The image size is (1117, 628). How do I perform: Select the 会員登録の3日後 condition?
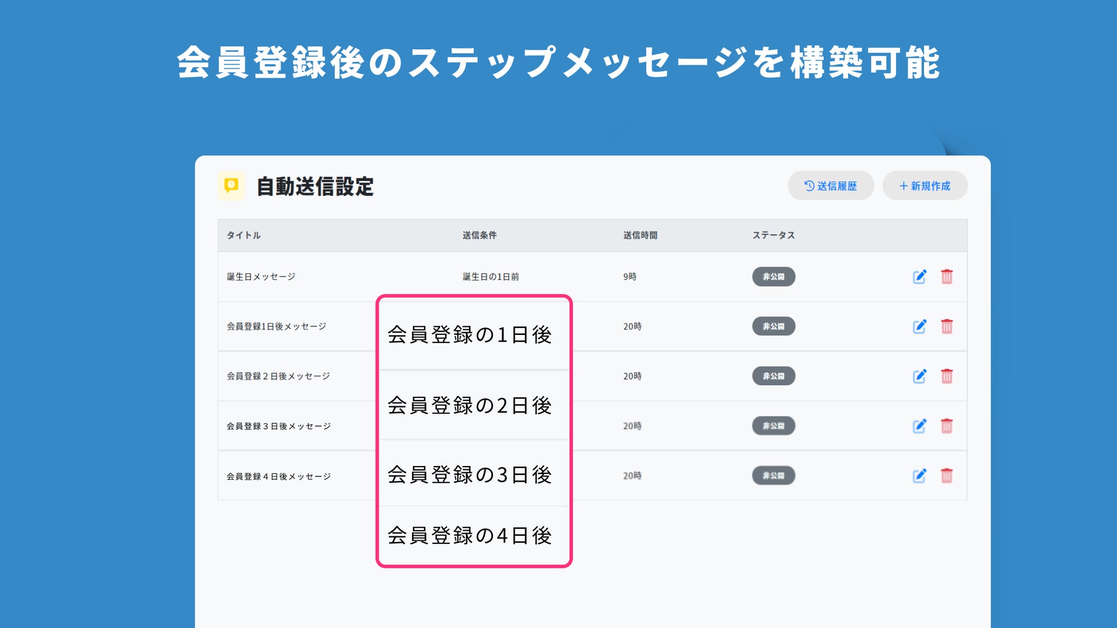(x=470, y=475)
